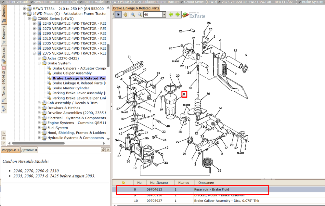The width and height of the screenshot is (325, 206).
Task: Collapse the C2000 Series (L4WD) node
Action: tap(29, 19)
